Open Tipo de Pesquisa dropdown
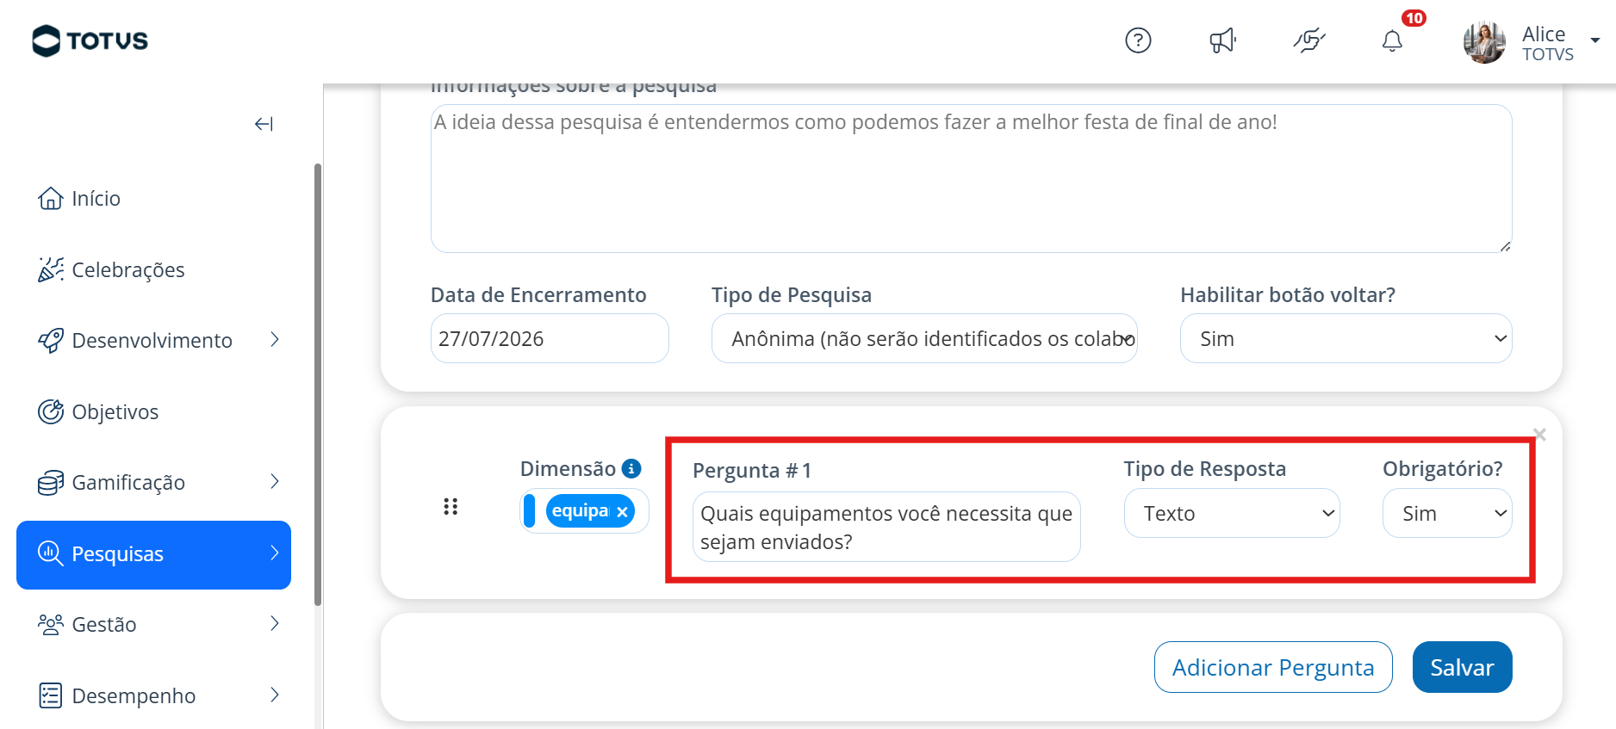 [x=924, y=338]
